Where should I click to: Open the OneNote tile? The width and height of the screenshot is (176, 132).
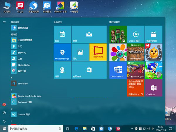[x=153, y=88]
